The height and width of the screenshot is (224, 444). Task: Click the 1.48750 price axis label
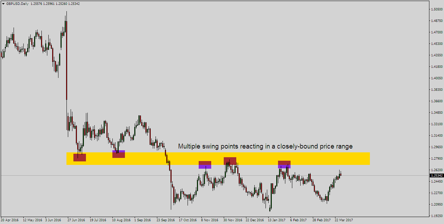[x=436, y=21]
